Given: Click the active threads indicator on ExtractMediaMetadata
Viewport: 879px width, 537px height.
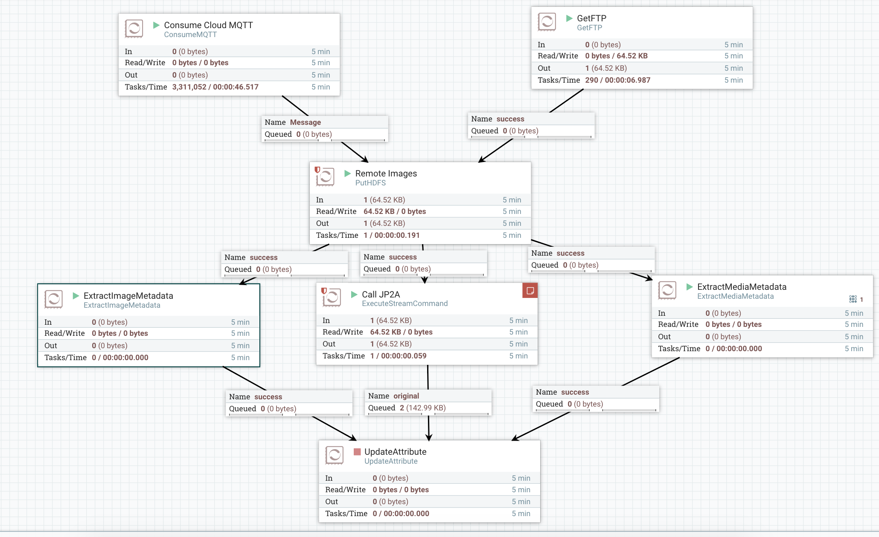Looking at the screenshot, I should [x=856, y=299].
